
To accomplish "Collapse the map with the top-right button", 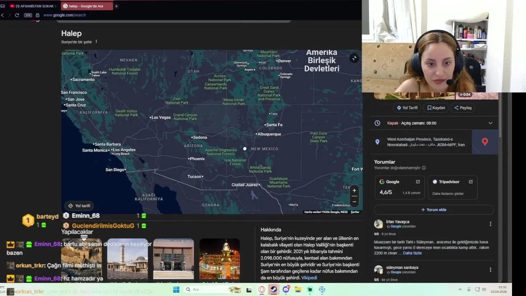I will (354, 58).
